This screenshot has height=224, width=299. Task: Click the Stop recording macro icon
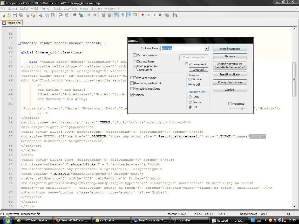[x=148, y=15]
